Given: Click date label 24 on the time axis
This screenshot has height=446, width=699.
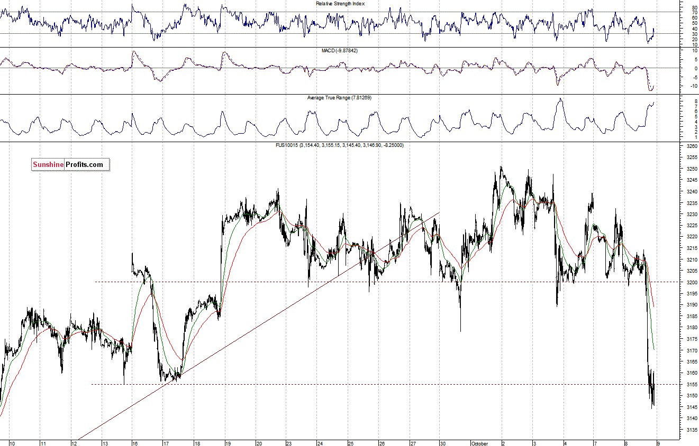Looking at the screenshot, I should click(x=321, y=443).
